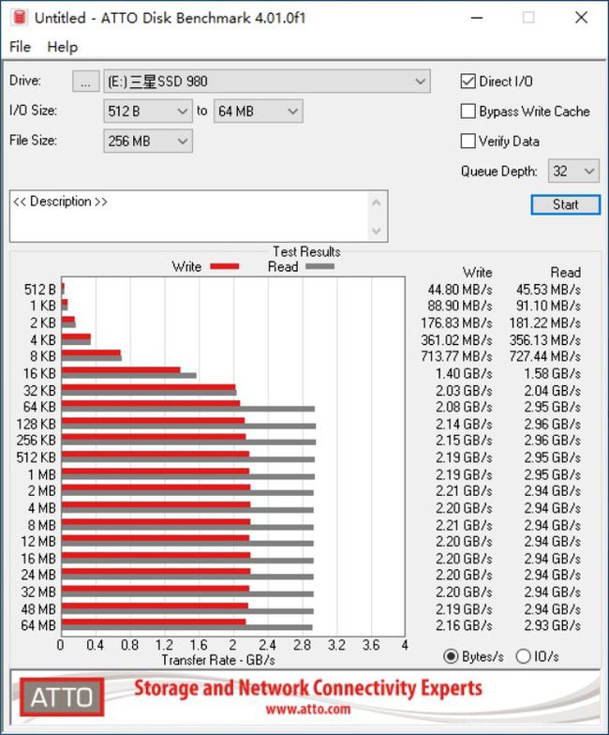Image resolution: width=609 pixels, height=735 pixels.
Task: Open the www.atto.com link
Action: (x=307, y=709)
